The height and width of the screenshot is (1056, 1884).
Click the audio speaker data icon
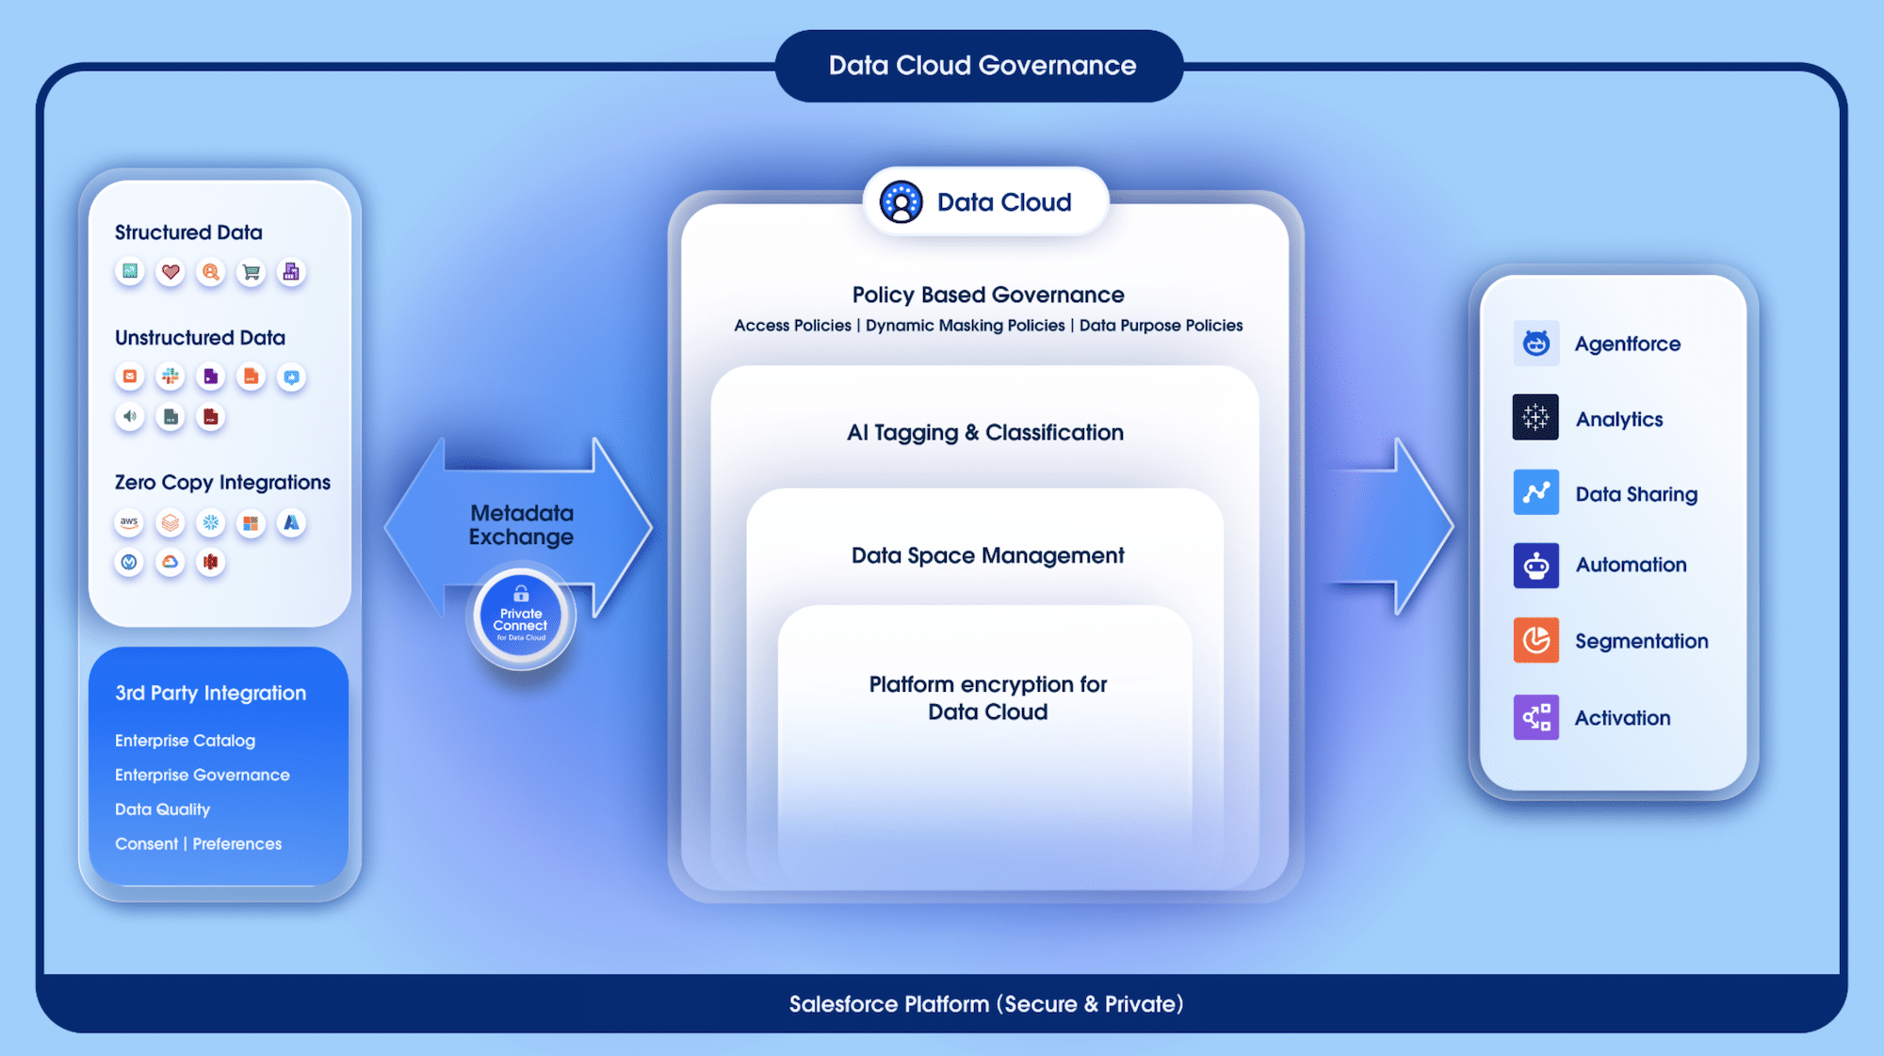[130, 416]
